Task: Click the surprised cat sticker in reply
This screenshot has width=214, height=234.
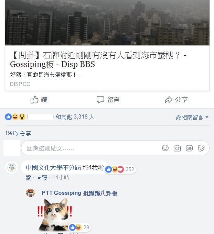Action: click(55, 214)
